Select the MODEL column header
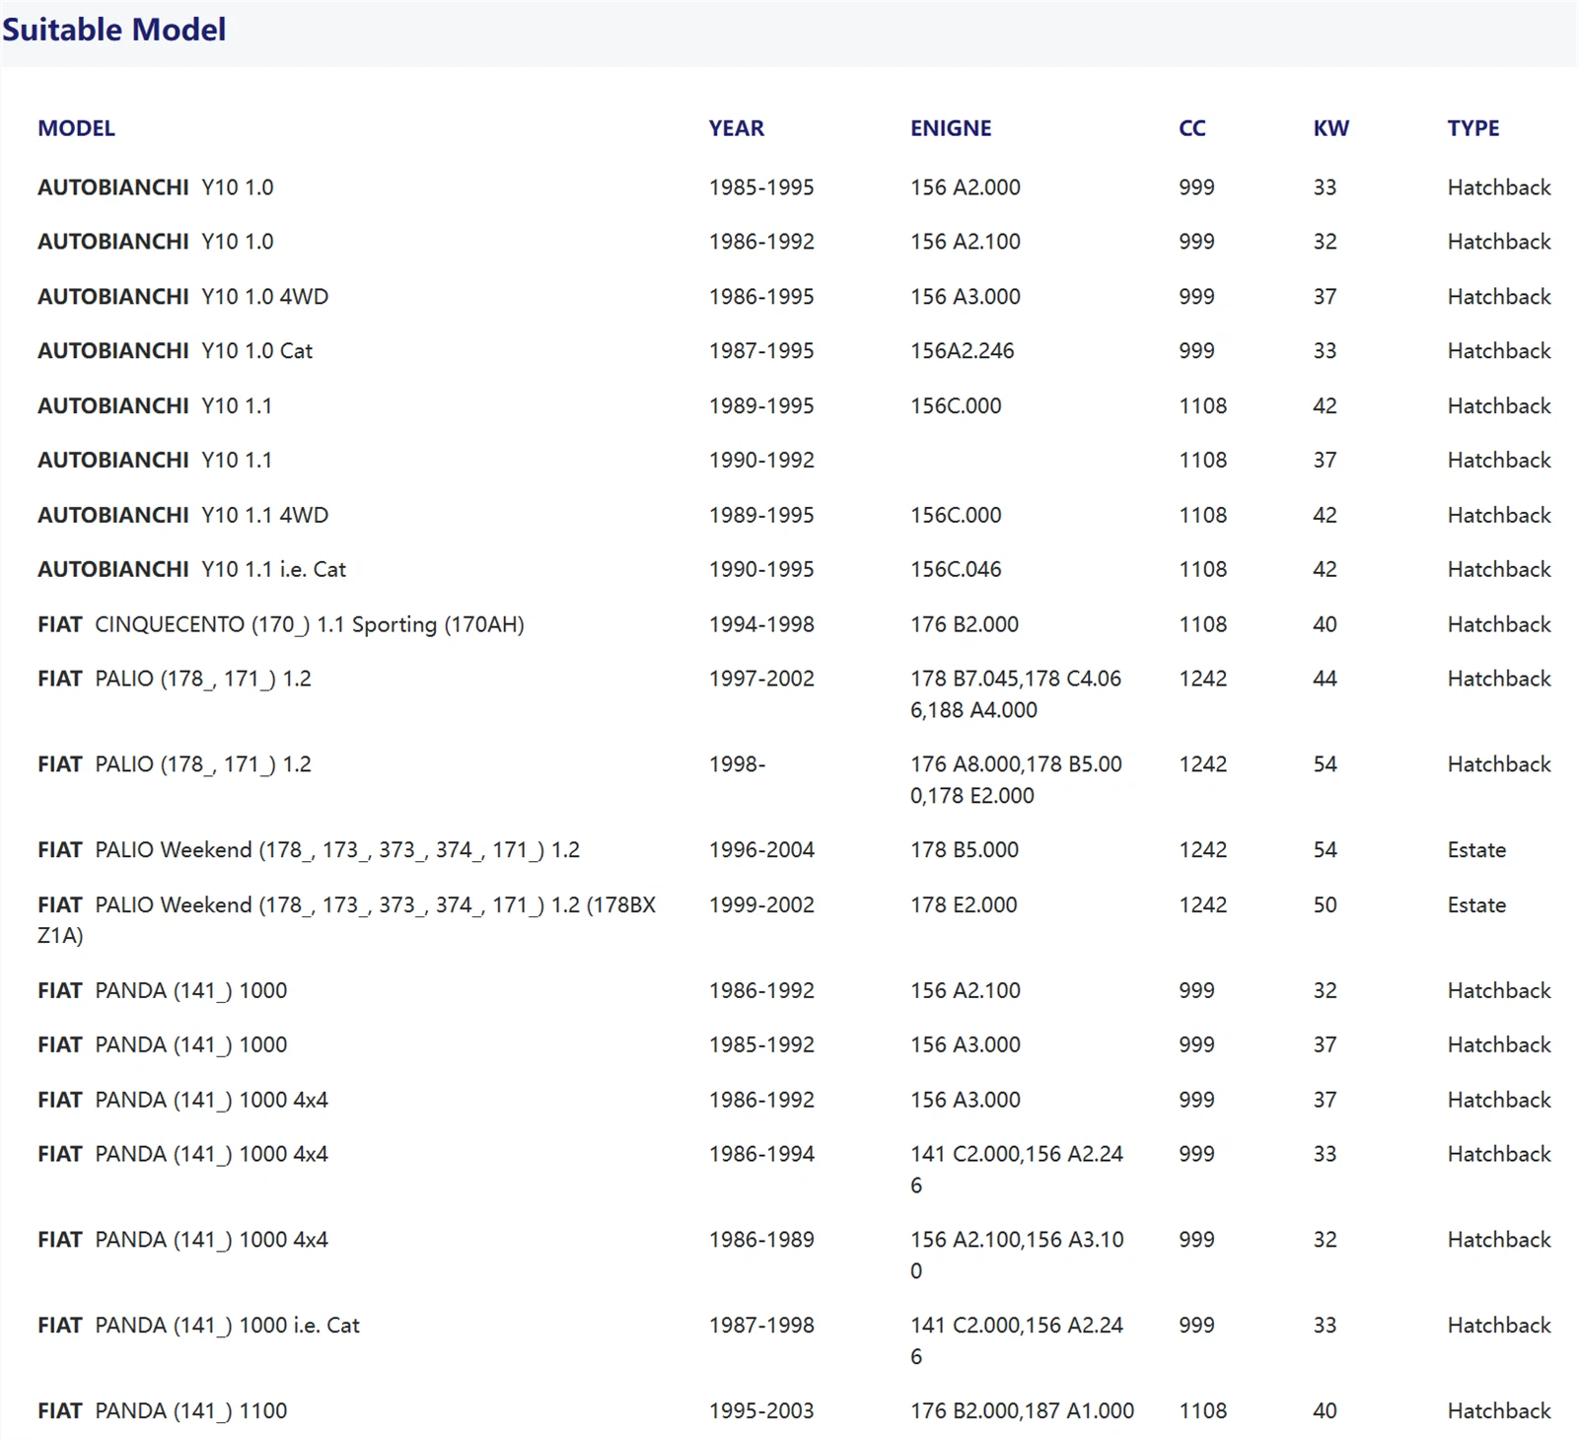Image resolution: width=1578 pixels, height=1440 pixels. pos(76,128)
